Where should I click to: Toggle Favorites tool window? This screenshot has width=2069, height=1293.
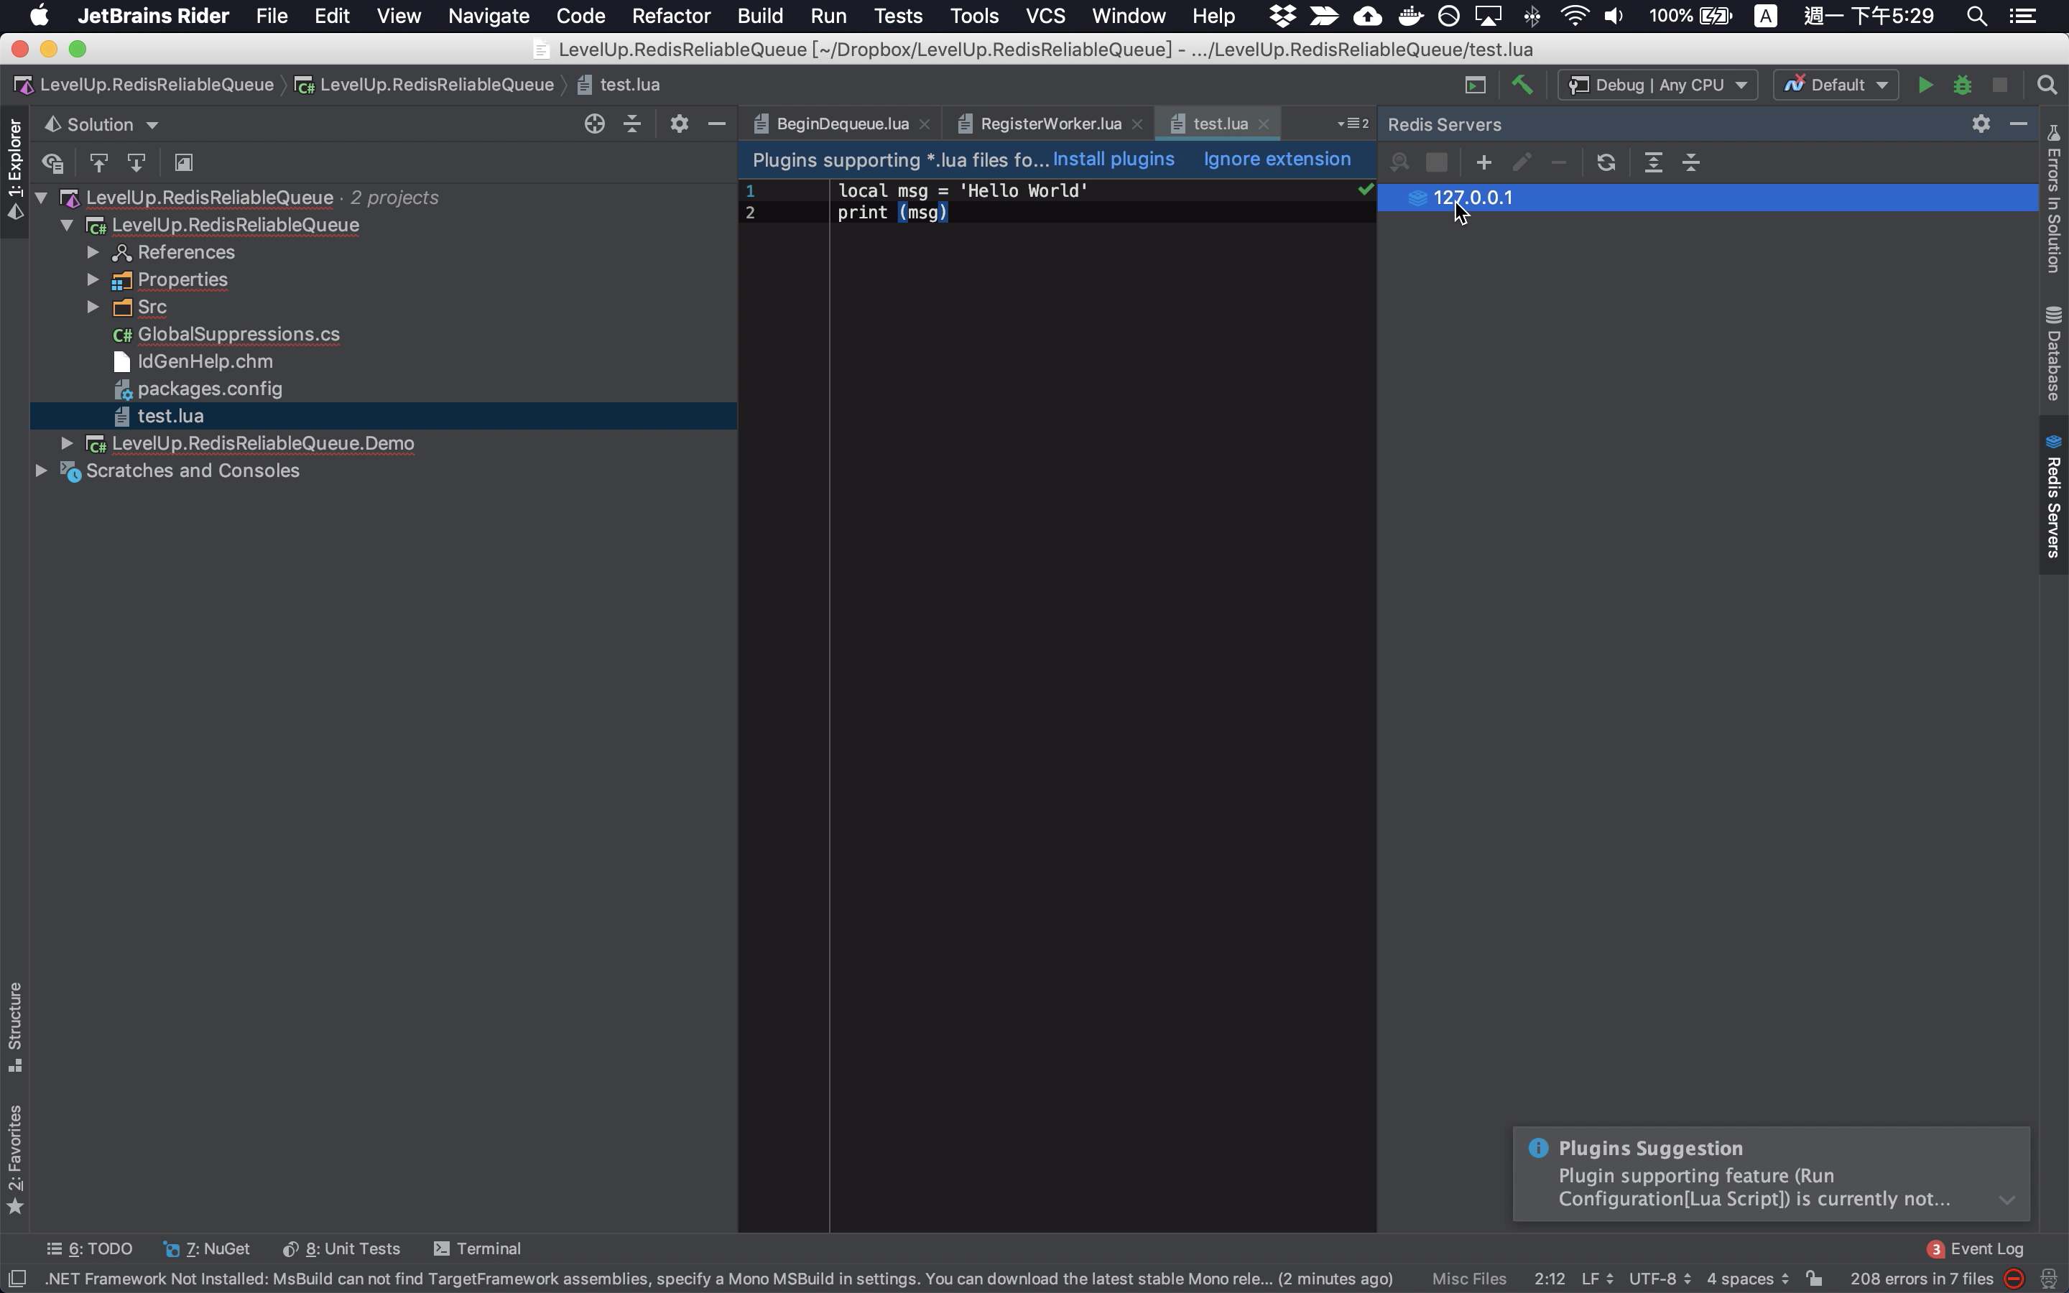click(14, 1158)
